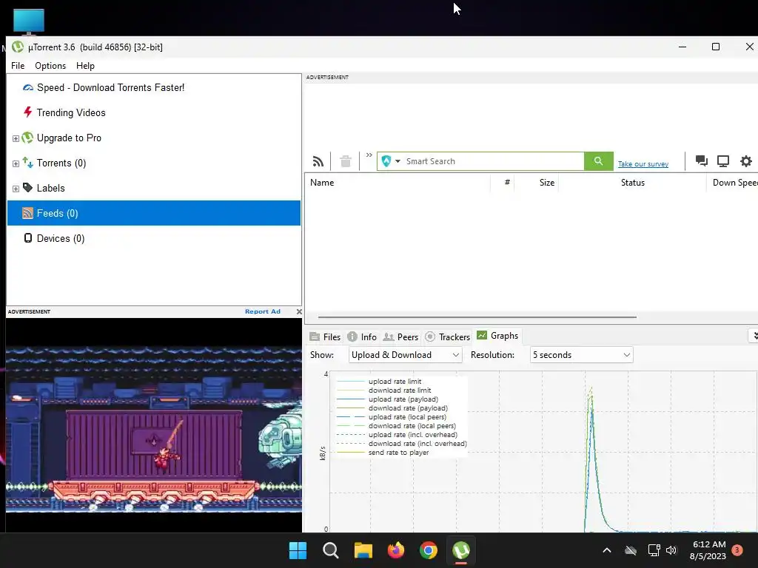The height and width of the screenshot is (568, 758).
Task: Open File Explorer from taskbar
Action: 363,550
